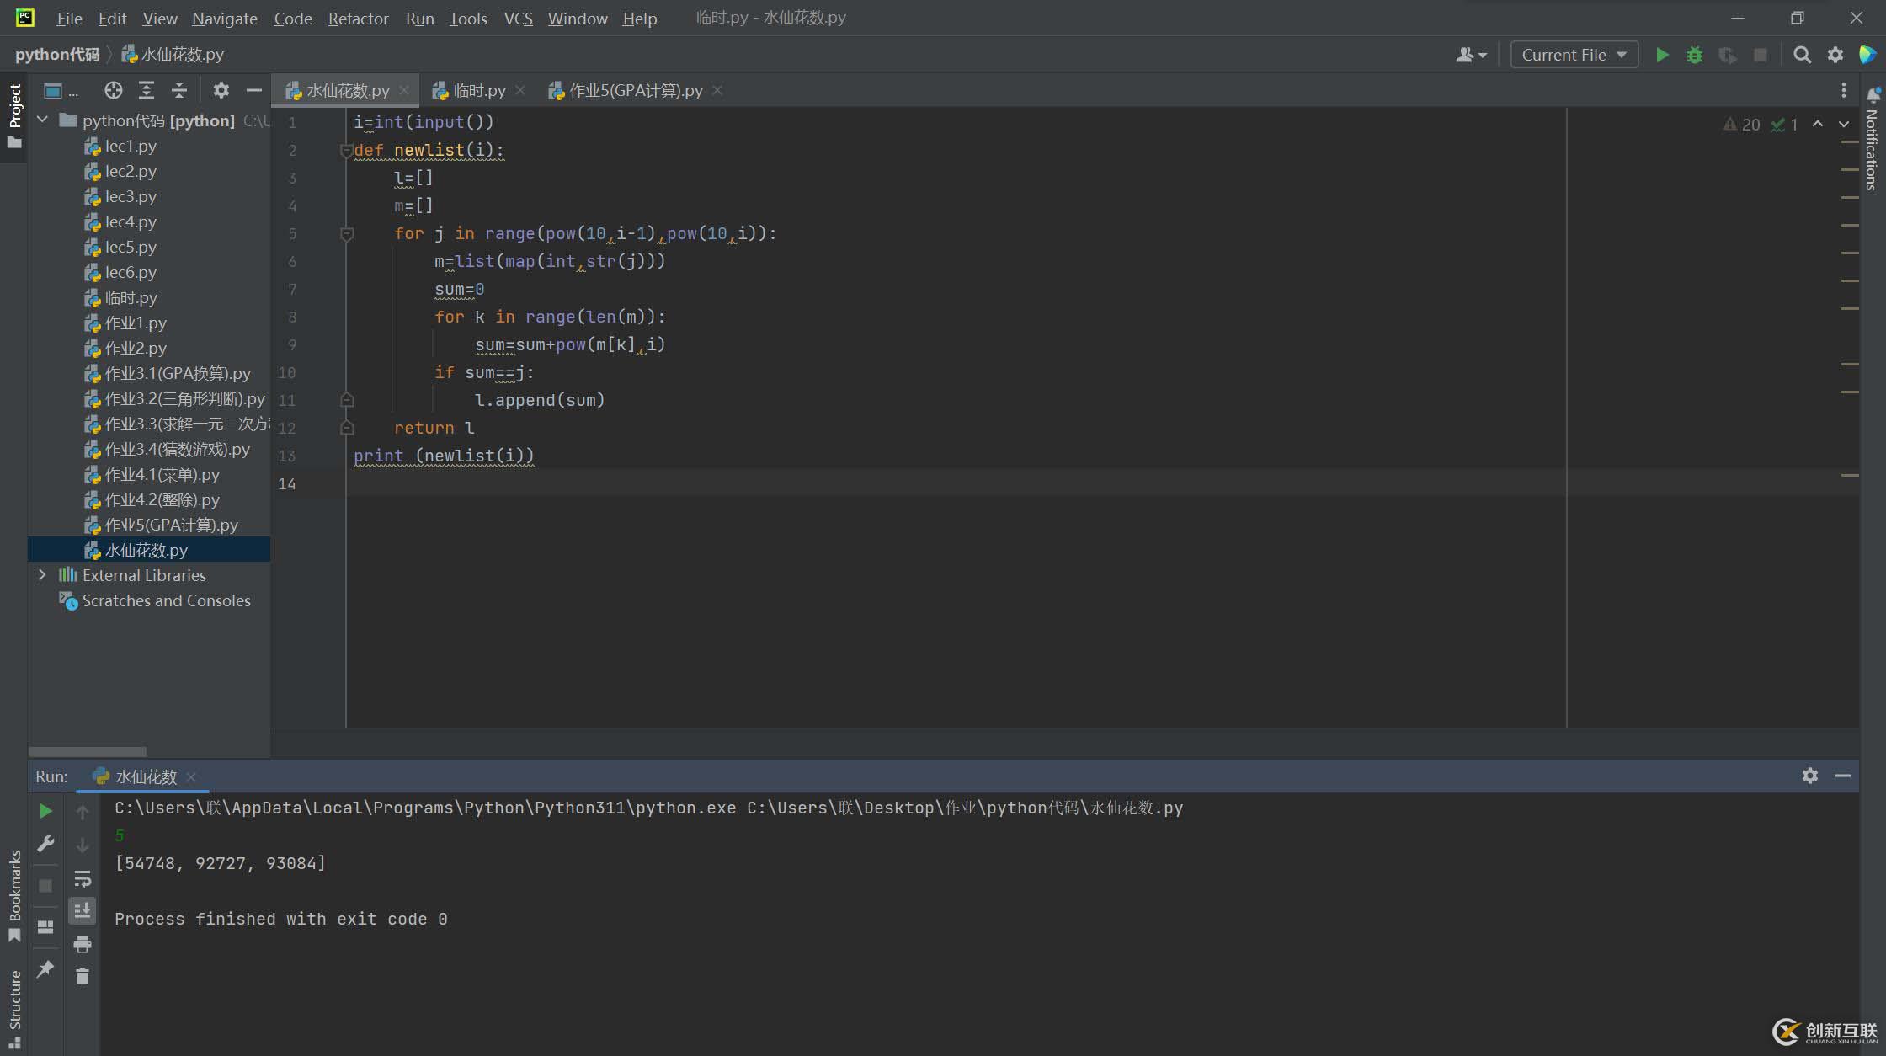Collapse all in project tree icon
Screen dimensions: 1886x1056
(x=178, y=90)
